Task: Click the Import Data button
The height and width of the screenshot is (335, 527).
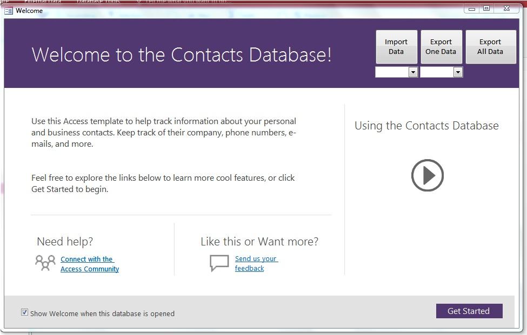Action: (396, 46)
